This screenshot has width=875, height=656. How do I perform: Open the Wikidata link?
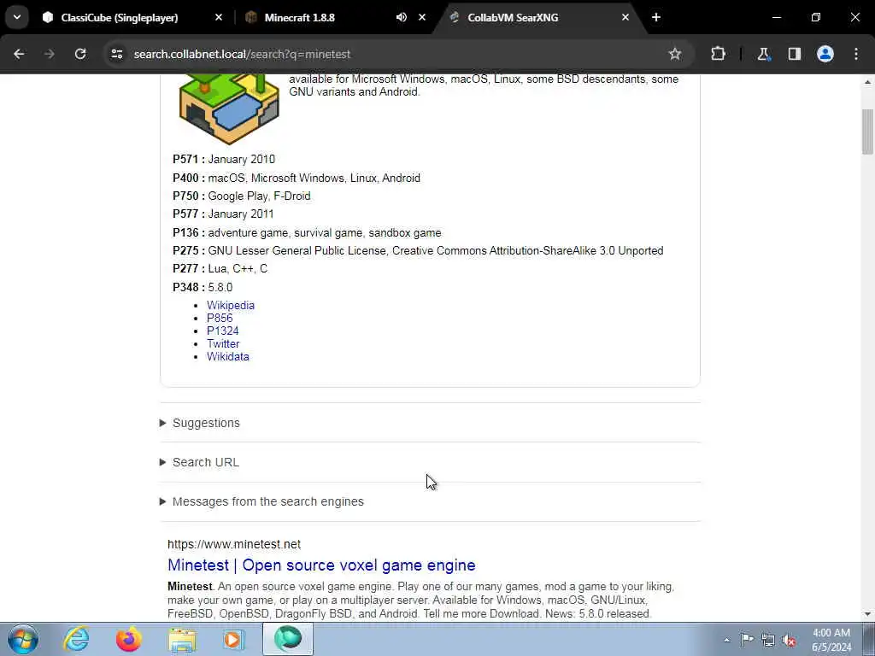click(227, 356)
